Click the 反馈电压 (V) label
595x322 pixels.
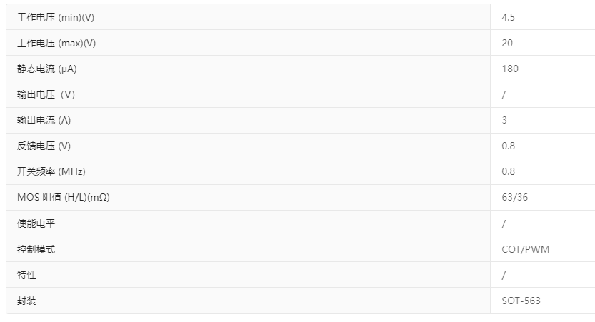point(44,146)
